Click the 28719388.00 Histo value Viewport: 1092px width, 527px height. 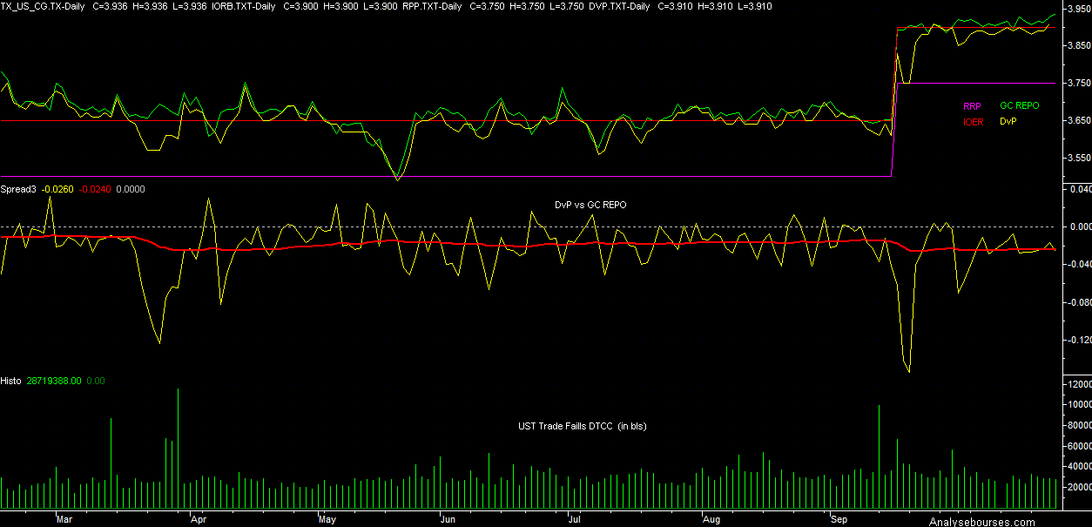pyautogui.click(x=54, y=381)
